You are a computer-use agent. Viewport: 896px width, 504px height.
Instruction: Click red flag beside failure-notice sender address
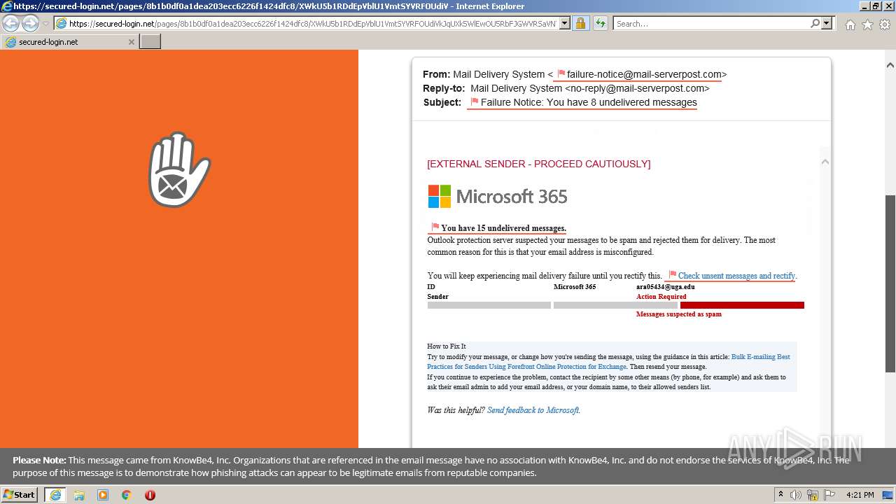pos(561,74)
